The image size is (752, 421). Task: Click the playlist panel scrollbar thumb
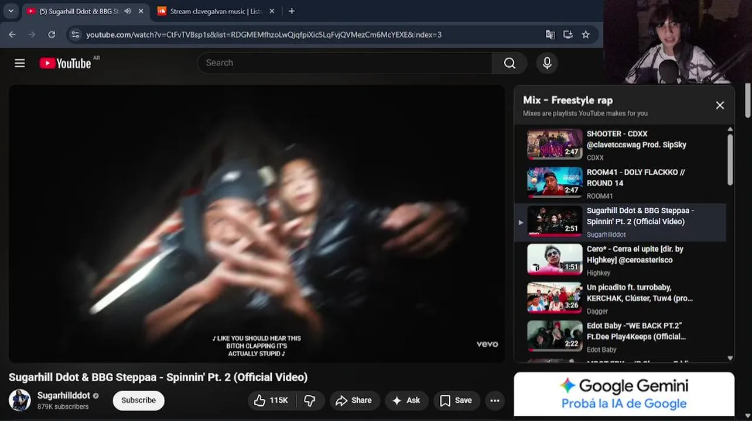pos(730,160)
